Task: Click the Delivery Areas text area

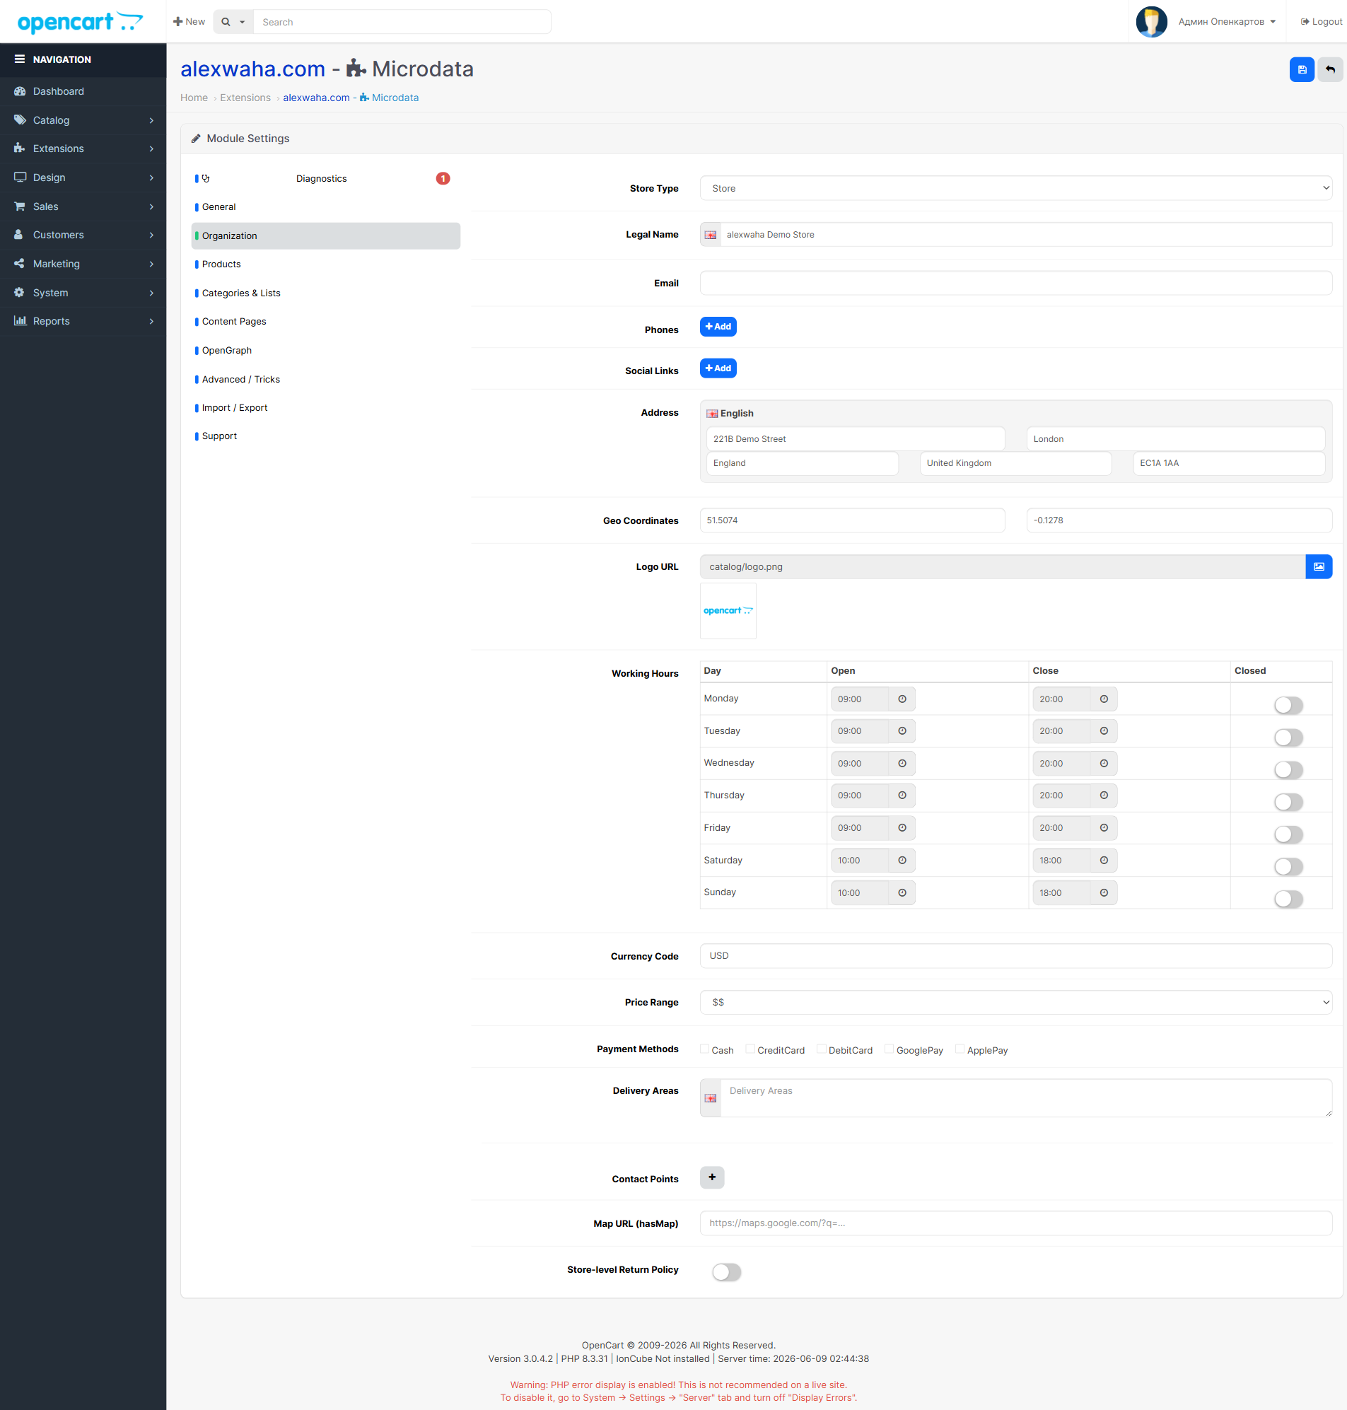Action: click(x=1026, y=1097)
